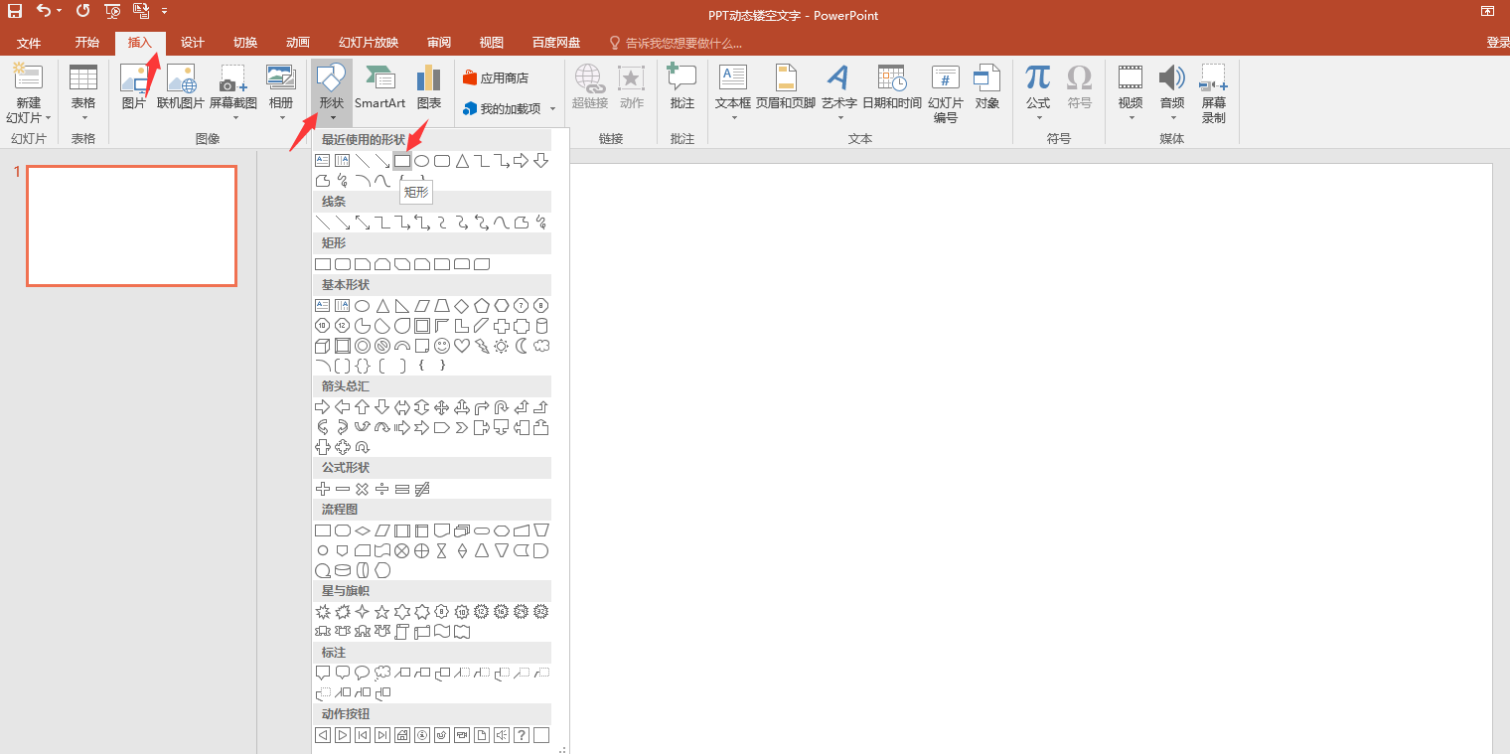This screenshot has height=754, width=1510.
Task: Insert a comment with 批注
Action: click(x=682, y=87)
